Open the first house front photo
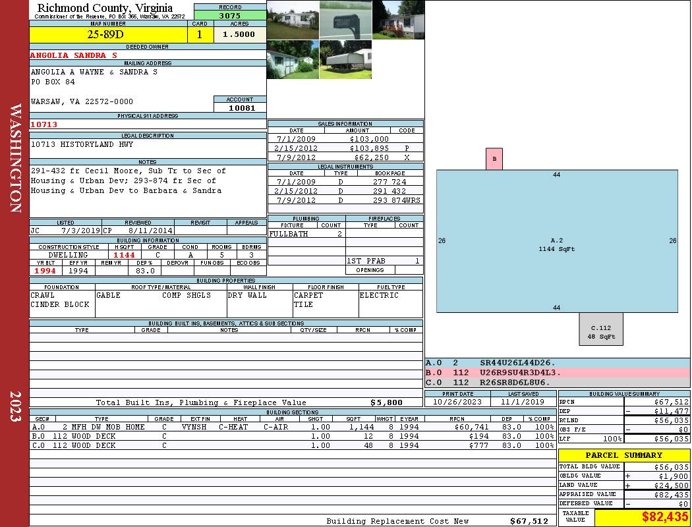Viewport: 692px width, 527px height. (x=293, y=20)
